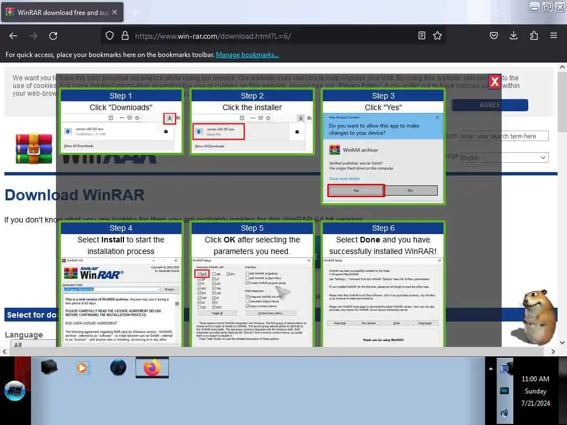
Task: Open the English language dropdown
Action: pos(504,158)
